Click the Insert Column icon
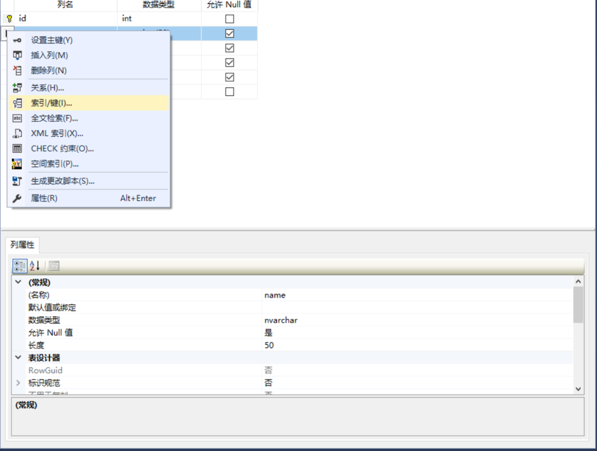 click(17, 55)
